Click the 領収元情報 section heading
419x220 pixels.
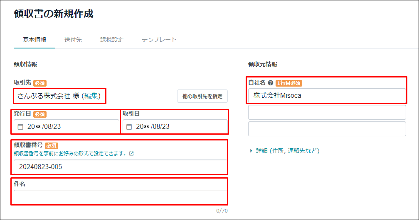pos(263,64)
